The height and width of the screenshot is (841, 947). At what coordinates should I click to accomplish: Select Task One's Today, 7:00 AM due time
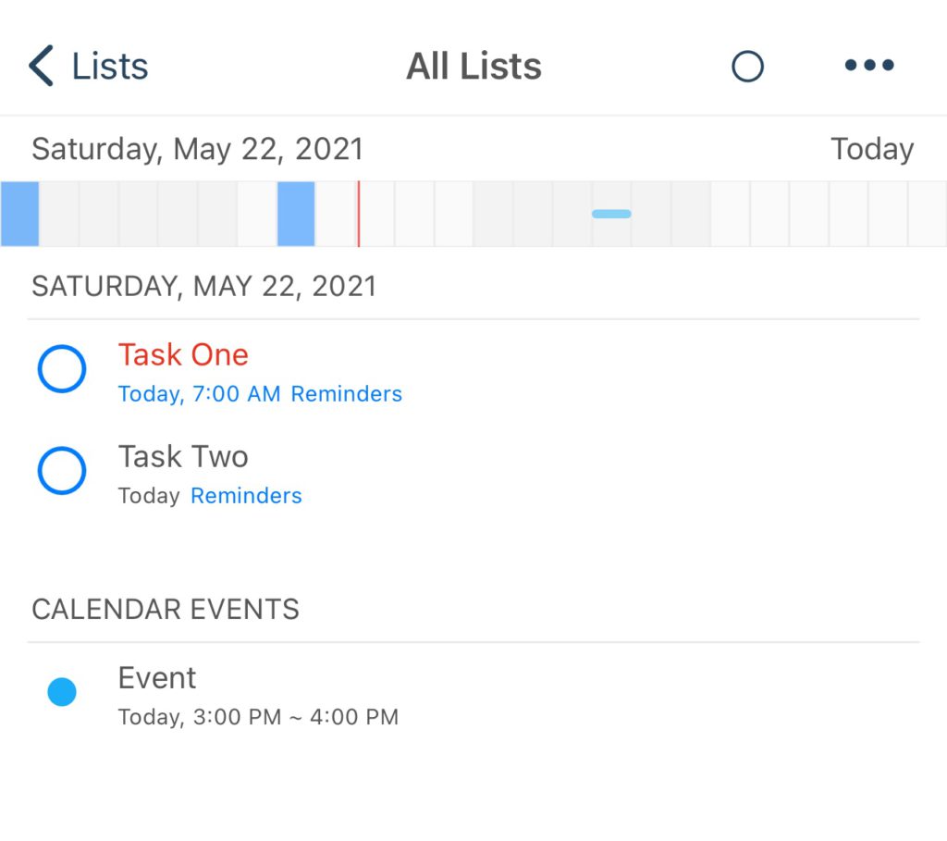(200, 394)
